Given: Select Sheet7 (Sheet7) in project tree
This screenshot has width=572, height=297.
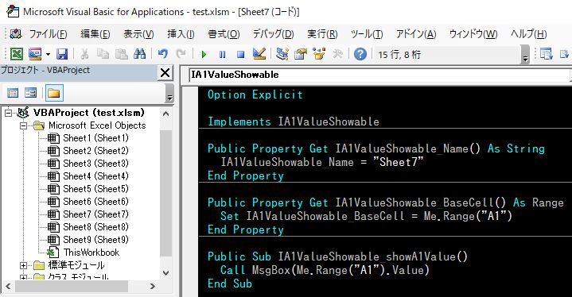Looking at the screenshot, I should [x=95, y=214].
